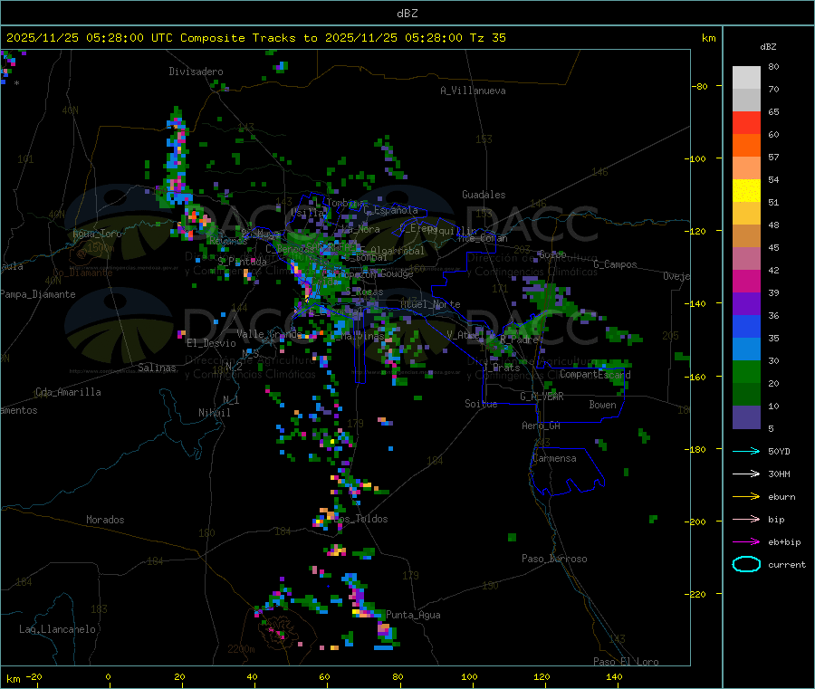Image resolution: width=815 pixels, height=689 pixels.
Task: Pick the red 60-65 dBZ legend swatch
Action: (x=746, y=122)
